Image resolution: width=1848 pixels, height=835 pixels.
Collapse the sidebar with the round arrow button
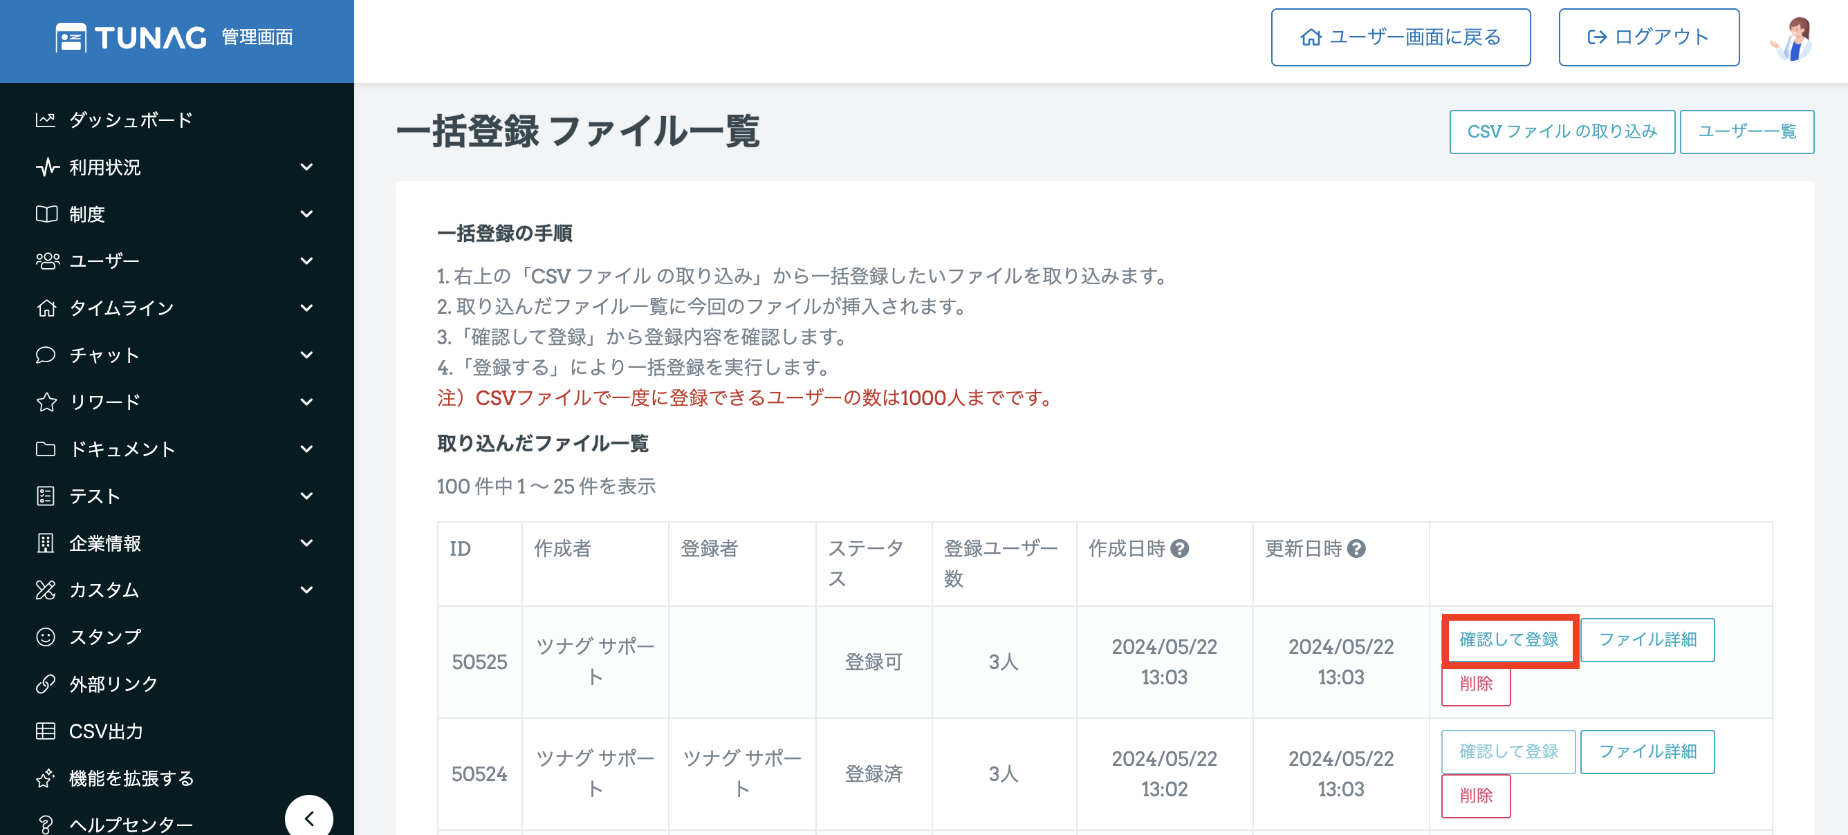click(308, 818)
